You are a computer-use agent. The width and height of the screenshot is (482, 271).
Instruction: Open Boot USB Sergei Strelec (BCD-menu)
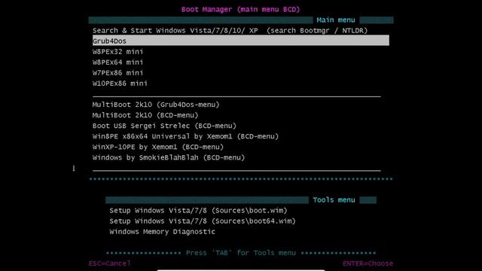click(x=164, y=126)
